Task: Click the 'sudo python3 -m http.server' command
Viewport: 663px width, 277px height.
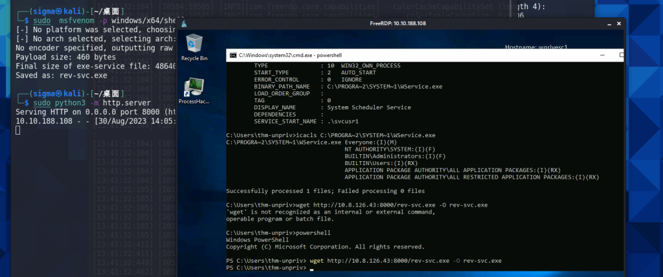Action: point(92,103)
